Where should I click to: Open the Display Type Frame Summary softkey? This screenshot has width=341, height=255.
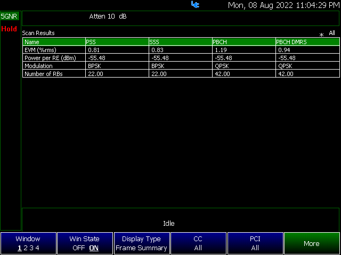[142, 243]
